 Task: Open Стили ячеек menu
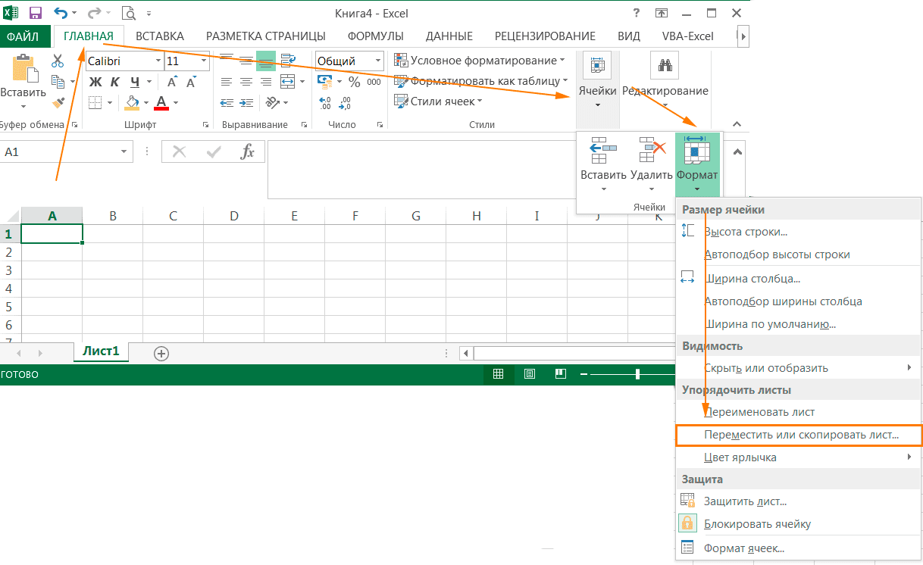(439, 101)
